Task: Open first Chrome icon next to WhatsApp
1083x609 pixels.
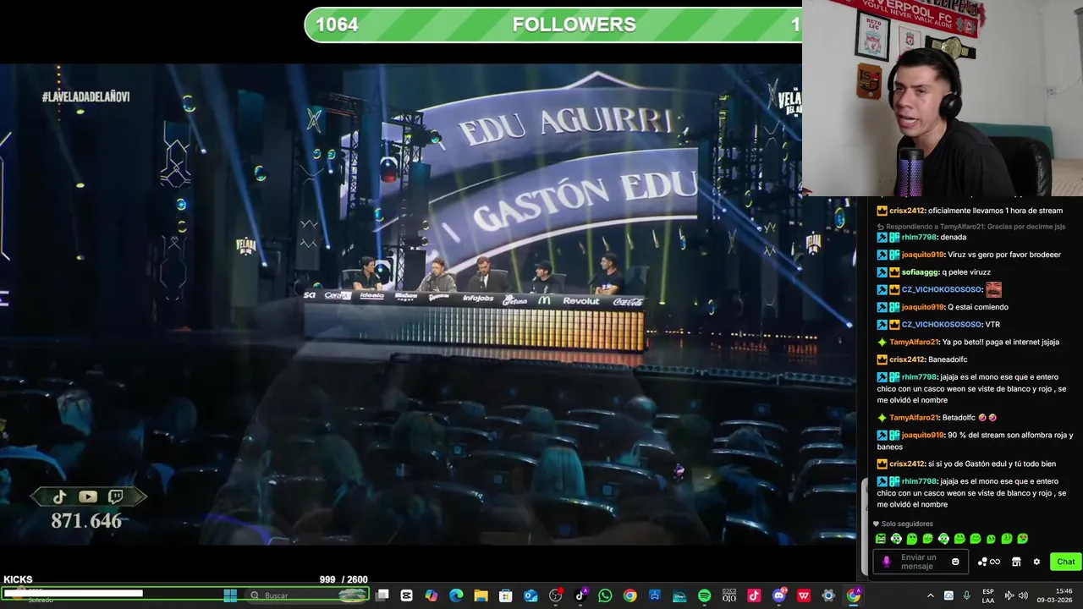Action: click(x=629, y=595)
